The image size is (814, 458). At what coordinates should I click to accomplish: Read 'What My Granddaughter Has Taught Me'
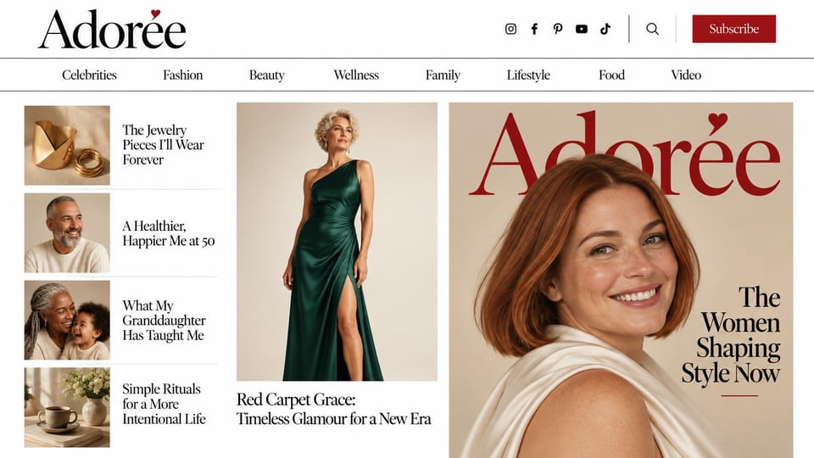164,321
